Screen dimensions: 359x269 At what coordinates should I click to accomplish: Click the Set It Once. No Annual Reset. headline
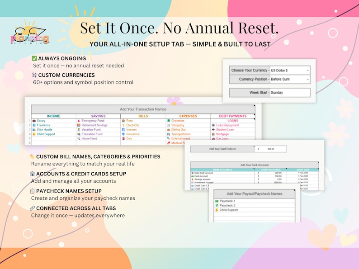click(179, 28)
